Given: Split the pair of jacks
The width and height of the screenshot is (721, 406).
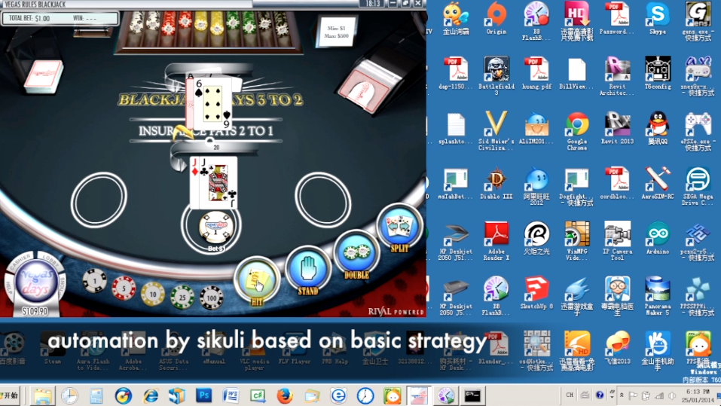Looking at the screenshot, I should [x=399, y=228].
